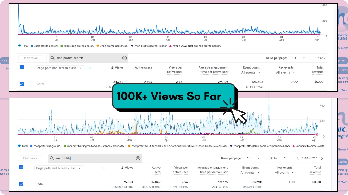Toggle the header select-all checkbox in the non-profits-search table

22,67
